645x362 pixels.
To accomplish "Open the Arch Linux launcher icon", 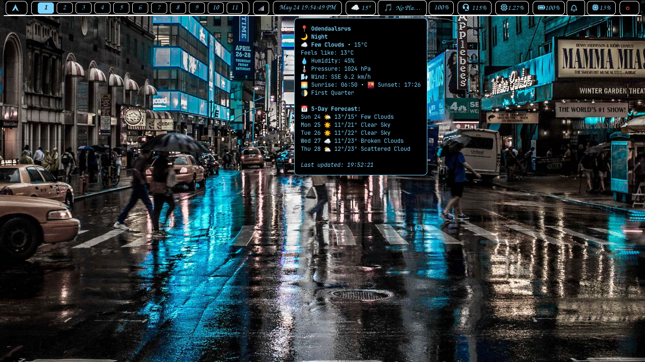I will (16, 8).
